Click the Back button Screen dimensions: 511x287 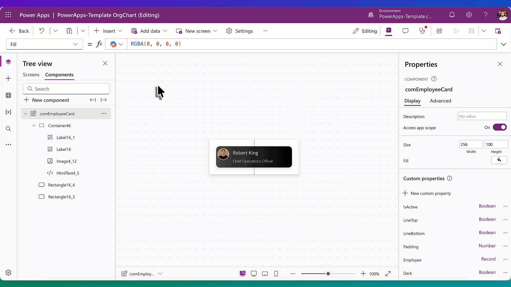(x=19, y=31)
